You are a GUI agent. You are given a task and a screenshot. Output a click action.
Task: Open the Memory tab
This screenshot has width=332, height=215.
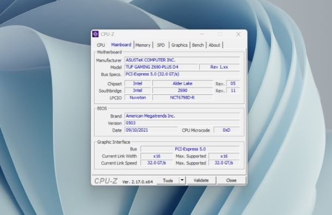[143, 45]
